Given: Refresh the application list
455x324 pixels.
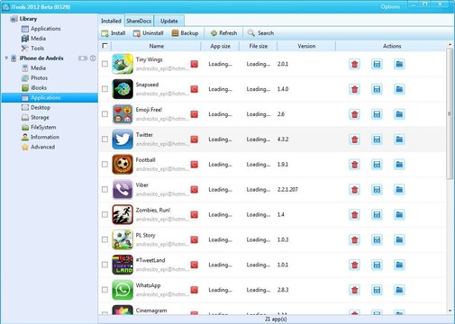Looking at the screenshot, I should [x=224, y=33].
